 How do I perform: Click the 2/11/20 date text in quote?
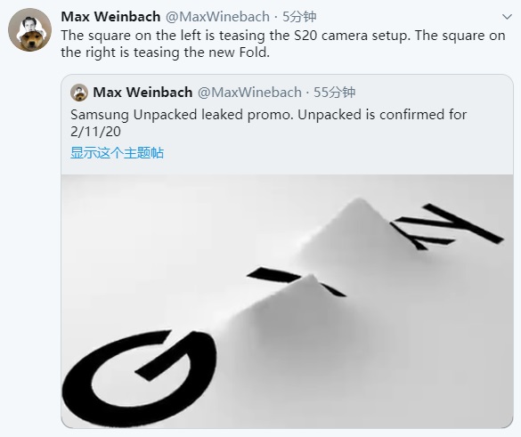click(95, 132)
